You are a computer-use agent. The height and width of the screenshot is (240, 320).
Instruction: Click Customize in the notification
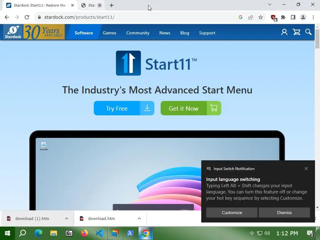tap(232, 212)
